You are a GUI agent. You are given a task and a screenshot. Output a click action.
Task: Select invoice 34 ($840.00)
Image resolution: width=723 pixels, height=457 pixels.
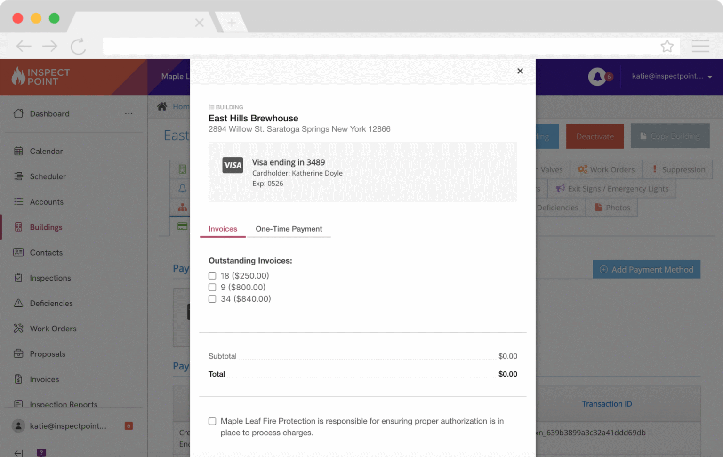click(212, 298)
